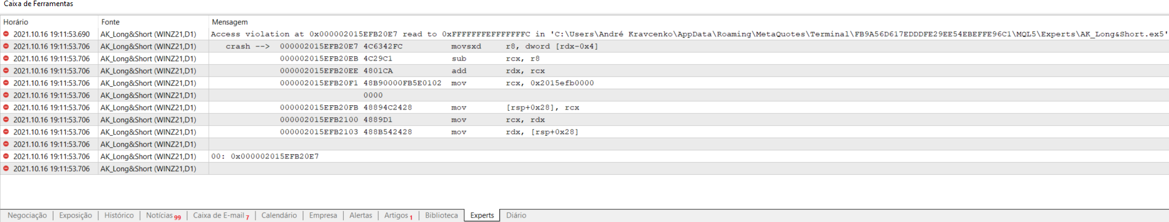
Task: Click the error icon on the last log row
Action: tap(6, 169)
